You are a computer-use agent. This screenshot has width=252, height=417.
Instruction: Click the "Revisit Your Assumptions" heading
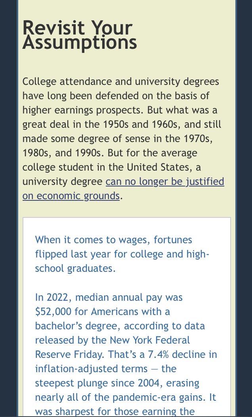point(80,35)
